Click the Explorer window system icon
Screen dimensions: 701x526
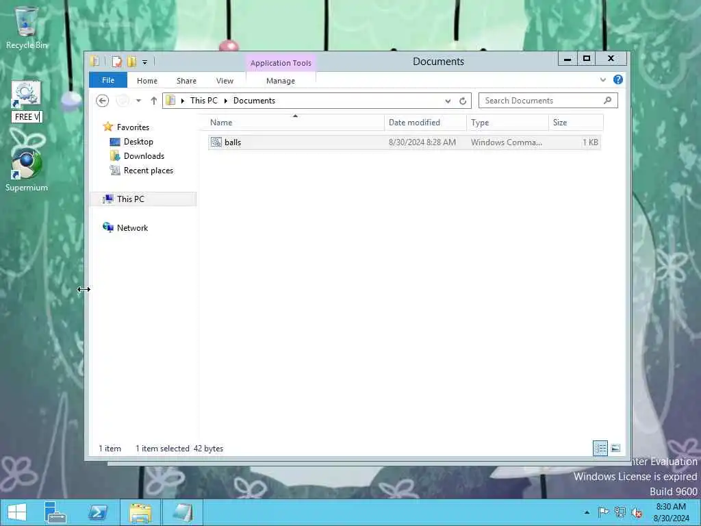coord(94,61)
